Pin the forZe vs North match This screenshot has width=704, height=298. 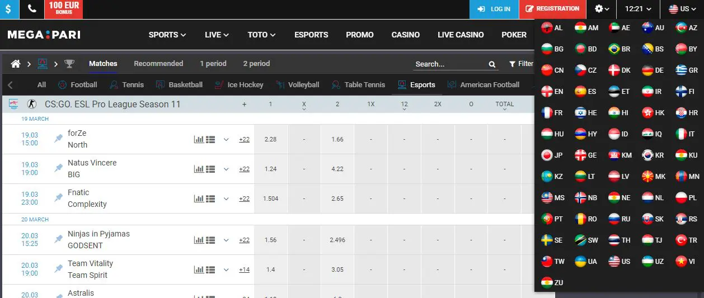[58, 139]
